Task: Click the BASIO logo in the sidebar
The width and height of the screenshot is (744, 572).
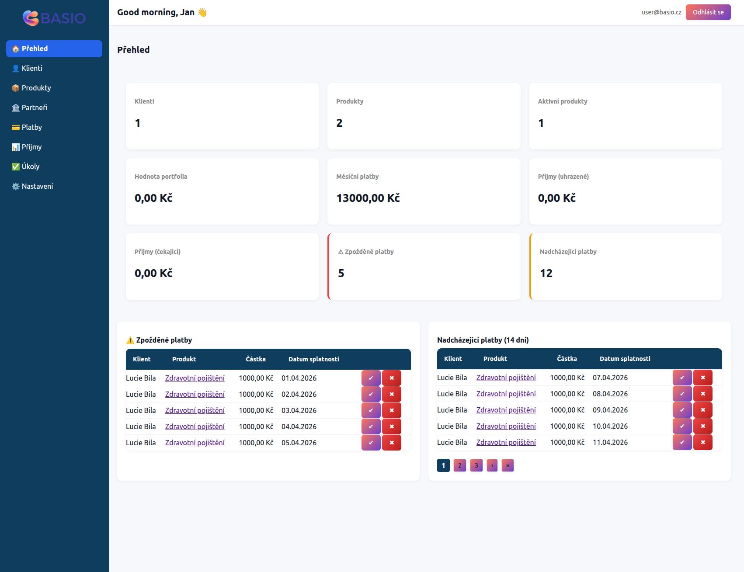Action: (x=54, y=18)
